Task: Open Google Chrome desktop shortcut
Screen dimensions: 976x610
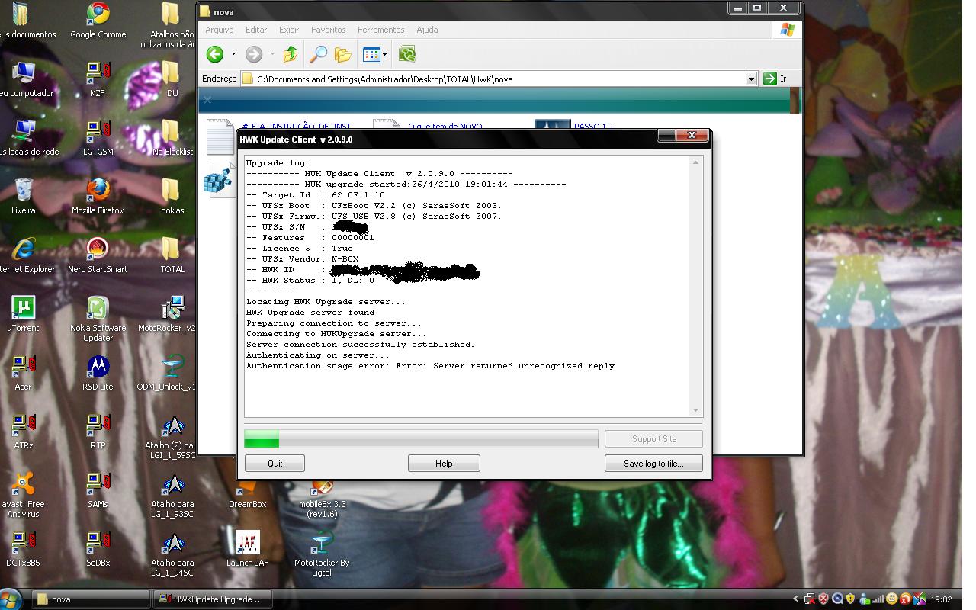Action: point(98,20)
